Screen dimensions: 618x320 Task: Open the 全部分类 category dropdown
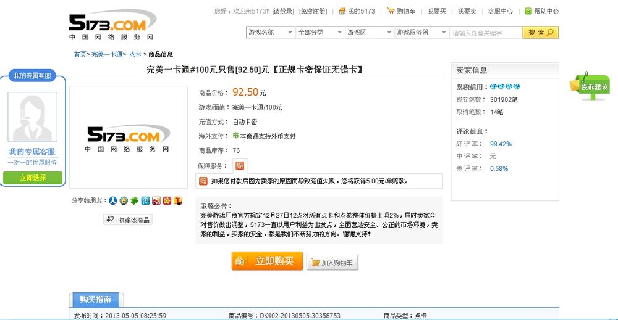(320, 32)
